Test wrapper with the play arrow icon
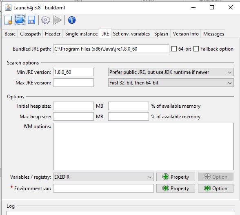Viewport: 240px width, 215px height. coord(58,20)
